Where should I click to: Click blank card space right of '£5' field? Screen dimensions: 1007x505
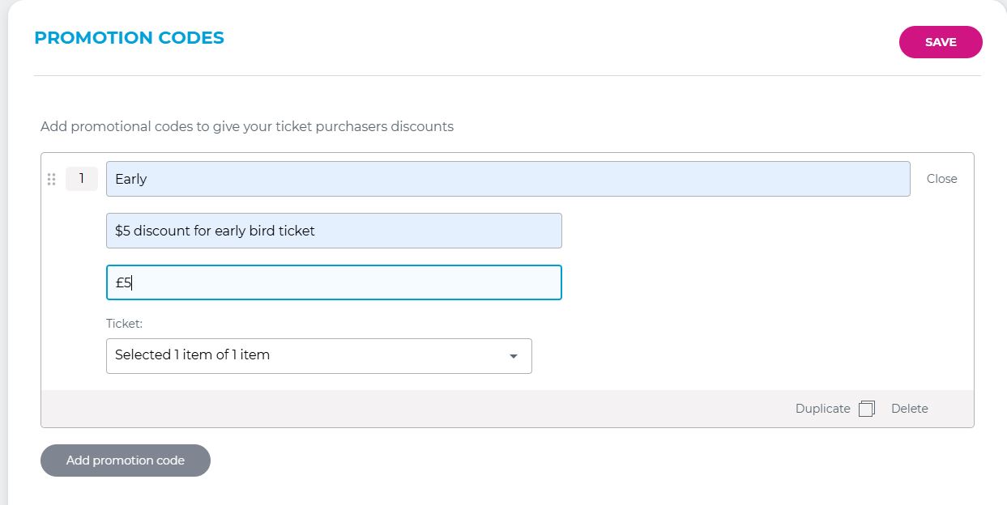tap(762, 282)
